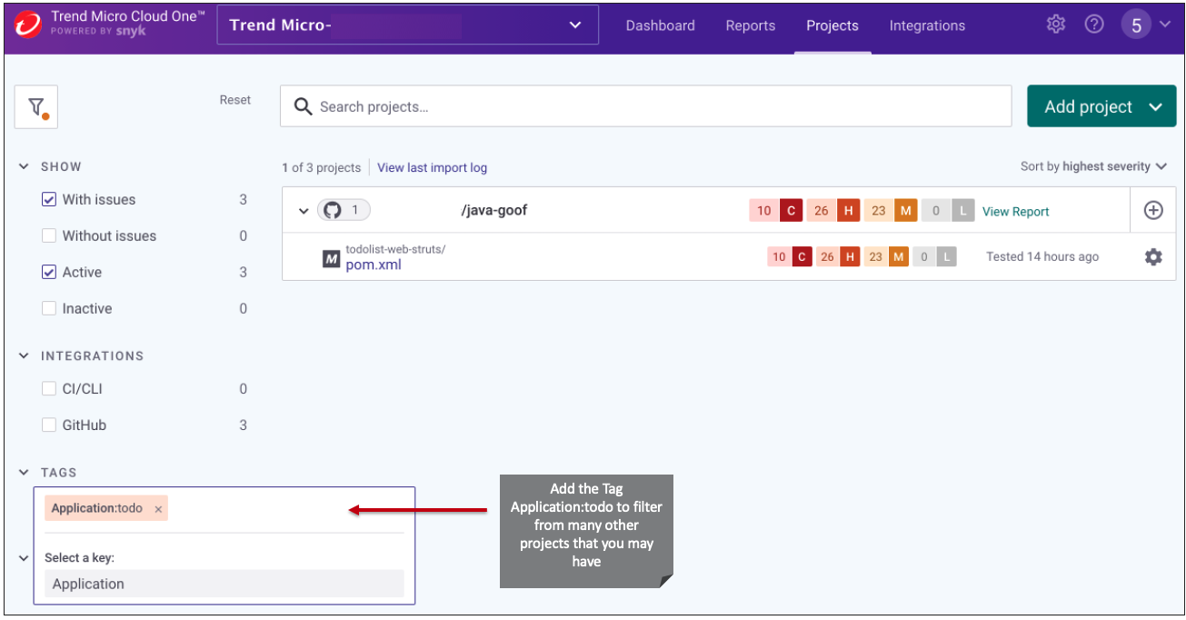
Task: Toggle the Select a key chevron
Action: pos(24,557)
